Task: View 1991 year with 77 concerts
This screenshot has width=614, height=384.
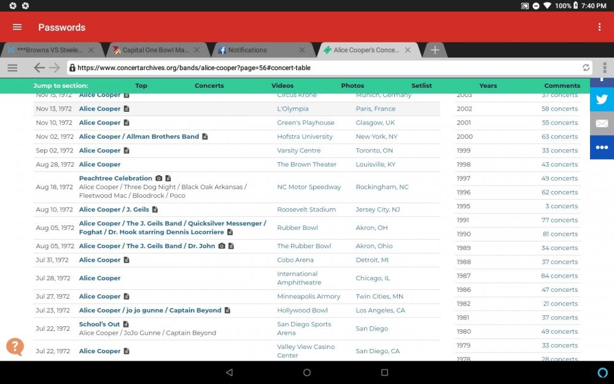Action: click(x=517, y=220)
